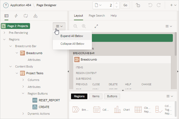
Task: Open the page selector document dropdown
Action: coord(98,5)
